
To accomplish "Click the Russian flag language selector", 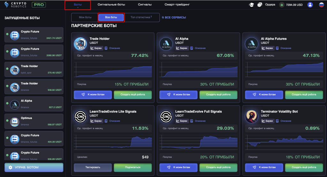I will 322,4.
